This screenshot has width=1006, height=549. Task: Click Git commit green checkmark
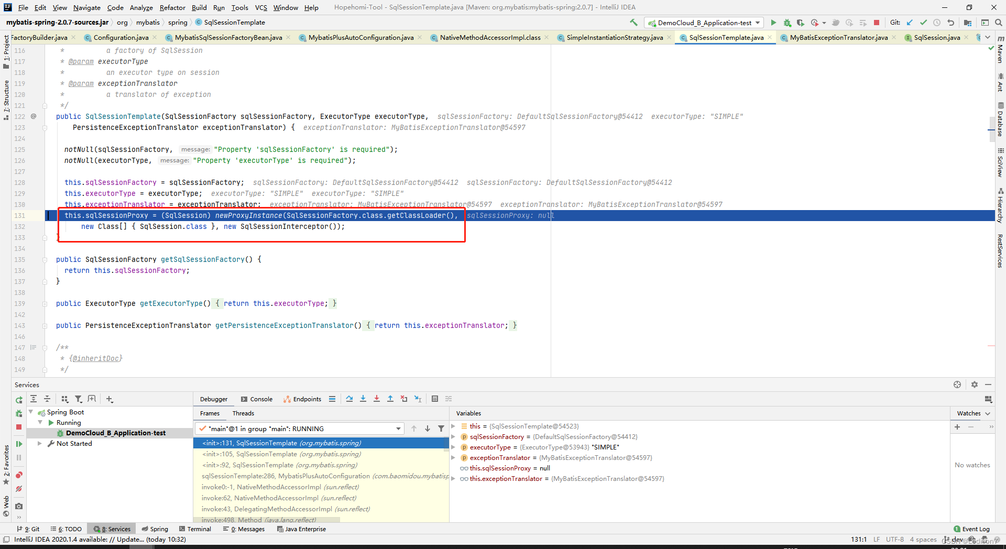pos(923,23)
